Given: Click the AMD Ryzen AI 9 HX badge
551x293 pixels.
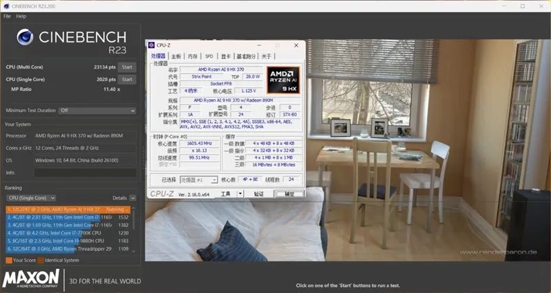Looking at the screenshot, I should (283, 80).
